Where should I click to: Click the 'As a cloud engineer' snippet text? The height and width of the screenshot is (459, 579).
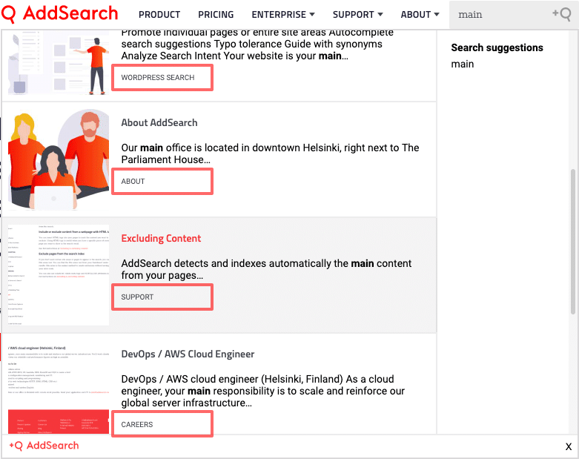pyautogui.click(x=263, y=391)
